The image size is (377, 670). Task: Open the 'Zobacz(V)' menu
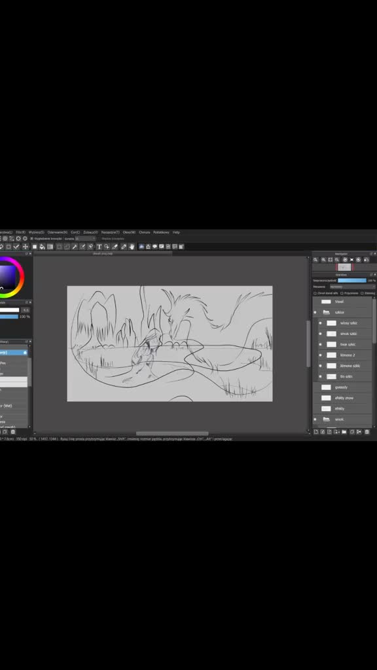coord(90,232)
